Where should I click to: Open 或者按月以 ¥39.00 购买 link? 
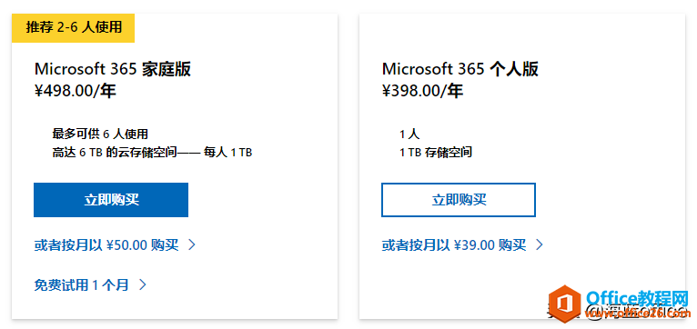pos(454,244)
